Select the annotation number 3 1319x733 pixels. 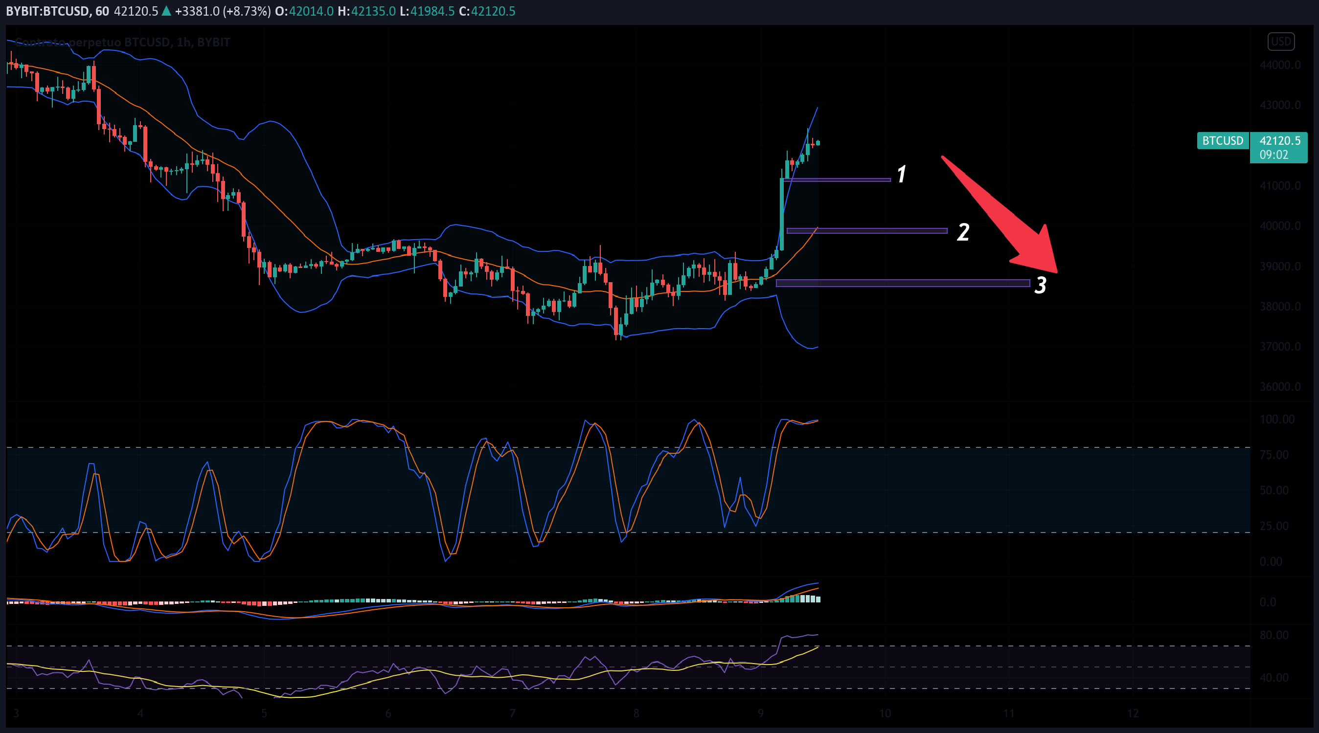(1040, 285)
